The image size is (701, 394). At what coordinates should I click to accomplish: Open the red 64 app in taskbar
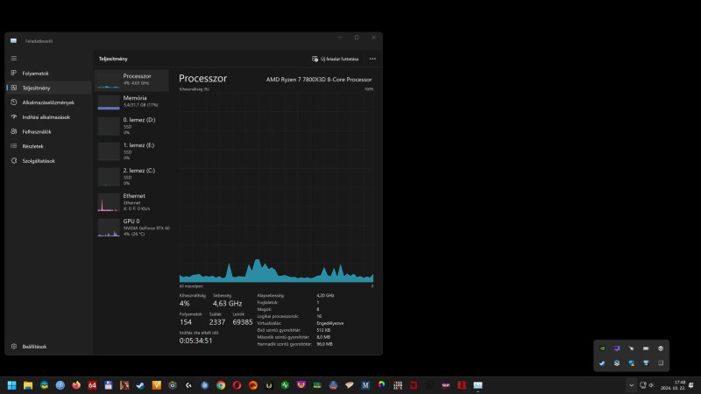coord(92,385)
